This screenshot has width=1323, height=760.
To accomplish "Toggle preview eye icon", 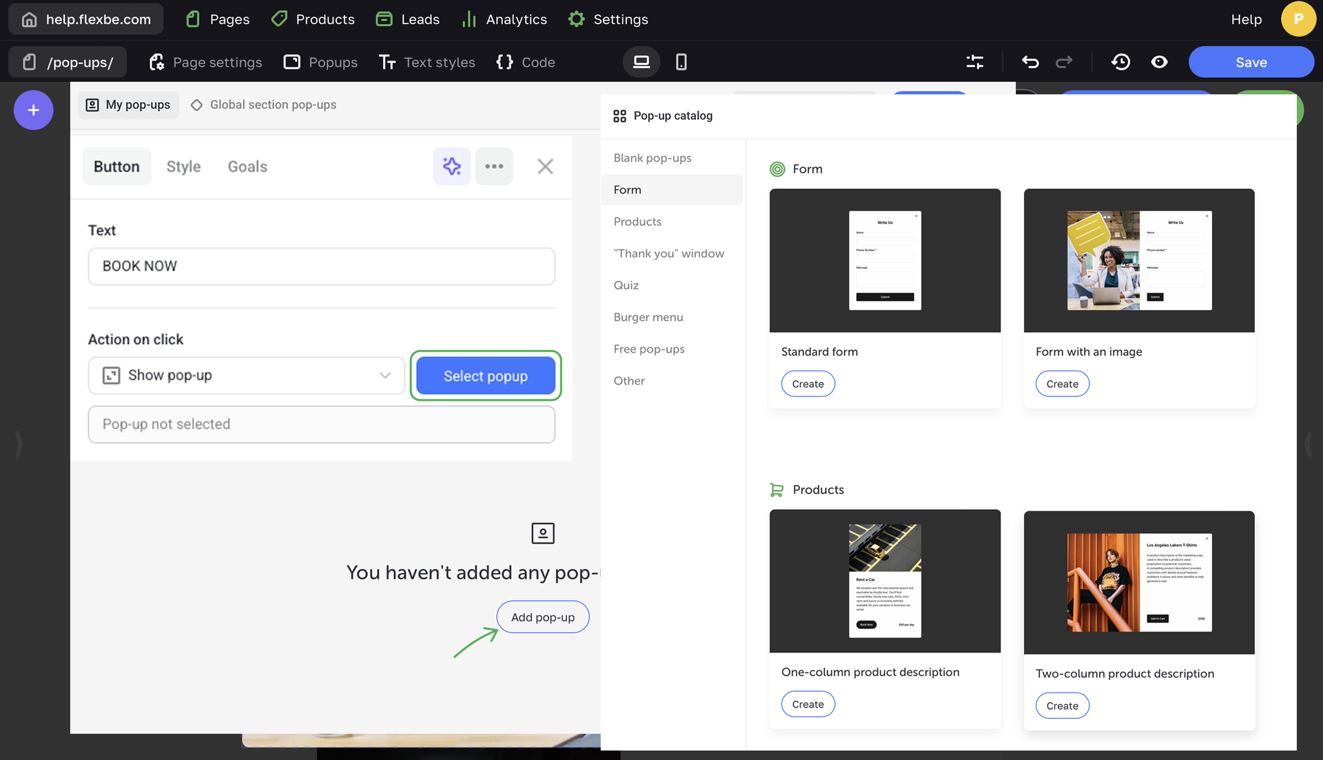I will [1159, 62].
